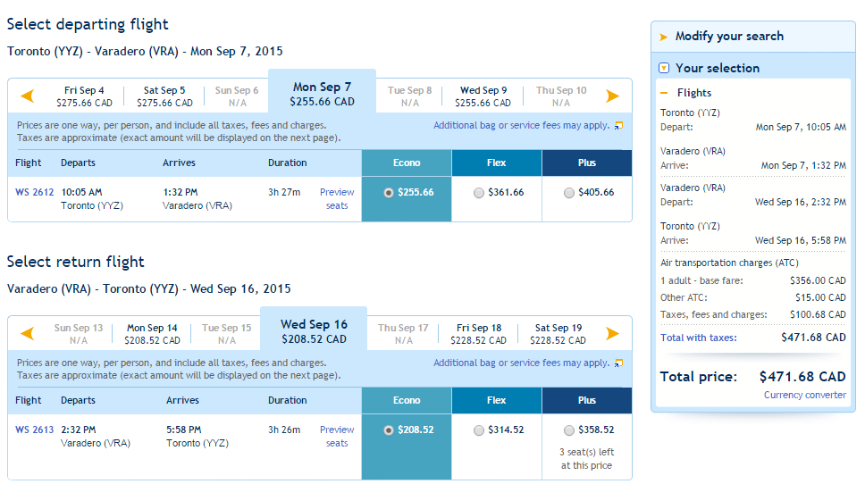Open external link icon beside departing bag fees
The width and height of the screenshot is (865, 484).
619,126
